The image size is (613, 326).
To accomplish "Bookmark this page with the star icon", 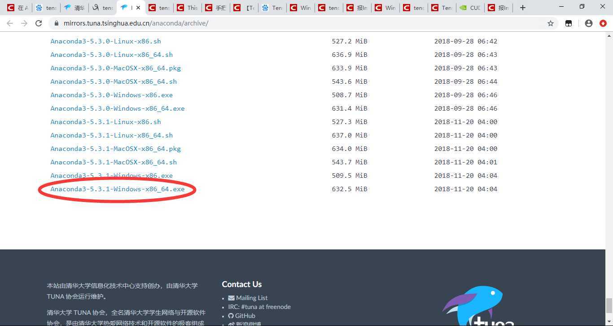I will click(x=551, y=23).
